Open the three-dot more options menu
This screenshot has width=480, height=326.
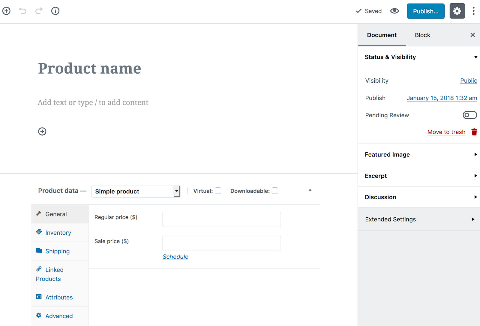pos(473,11)
